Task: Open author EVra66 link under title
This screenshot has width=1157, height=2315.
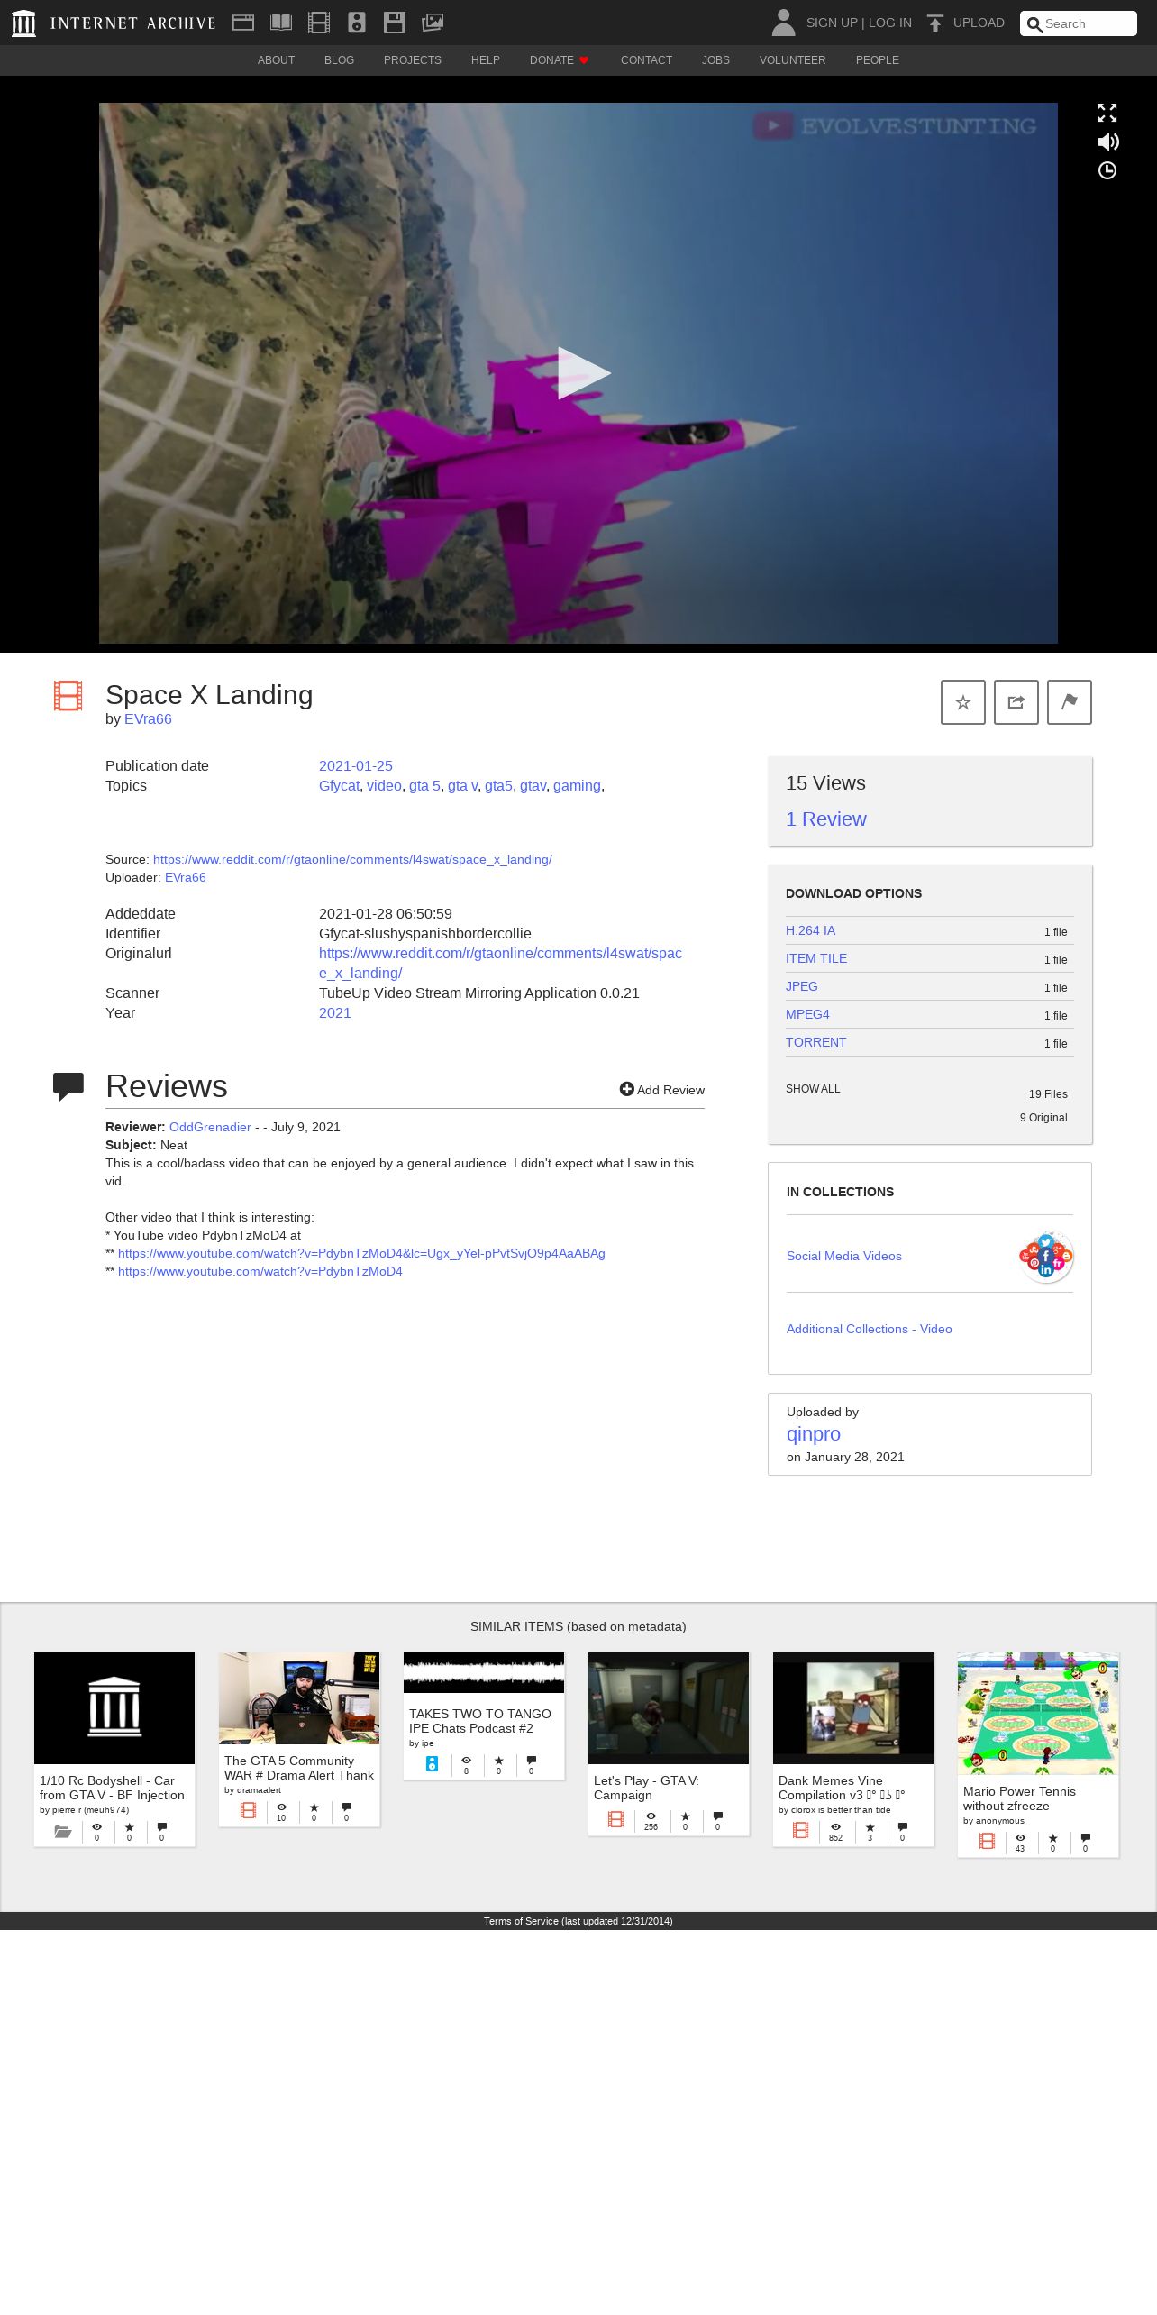Action: (x=148, y=719)
